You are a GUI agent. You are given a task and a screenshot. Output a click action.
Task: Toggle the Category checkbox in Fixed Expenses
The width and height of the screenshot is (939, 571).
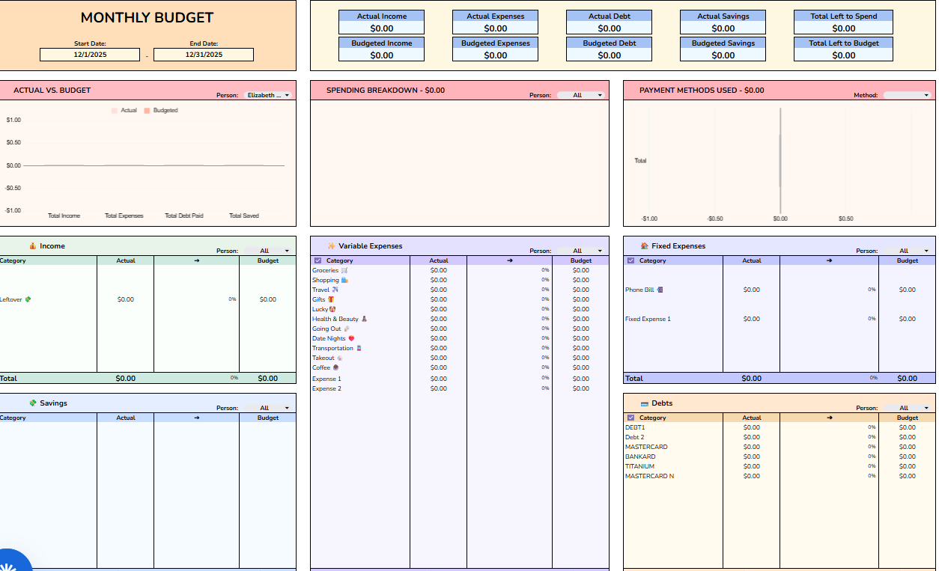tap(631, 260)
